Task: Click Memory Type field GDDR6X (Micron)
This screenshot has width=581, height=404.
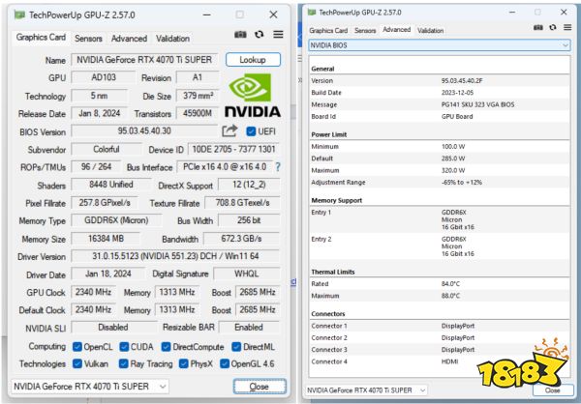Action: point(116,220)
